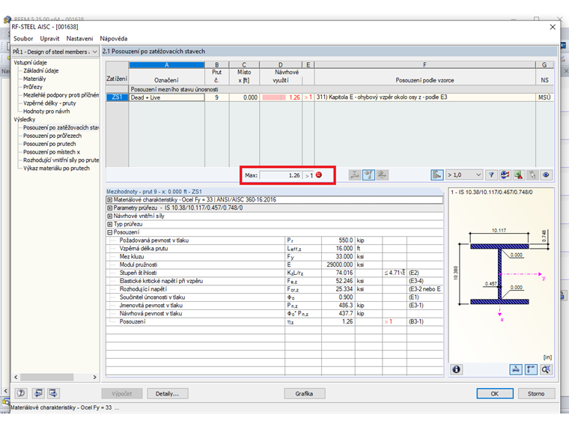Select 'Posouzení po průřezech' in the navigator
Viewport: 569px width, 427px height.
click(x=52, y=136)
